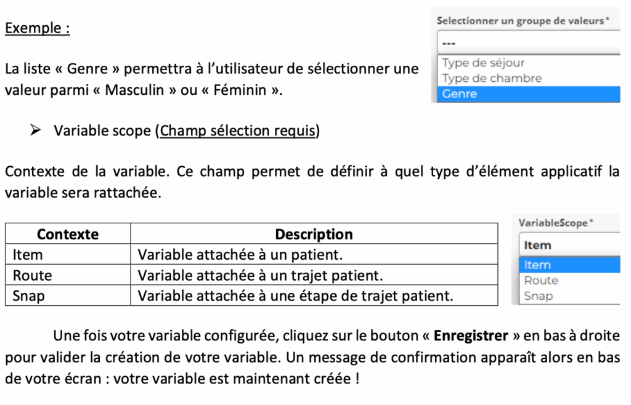Click the underlined "Exemple :" heading
Image resolution: width=631 pixels, height=405 pixels.
37,28
